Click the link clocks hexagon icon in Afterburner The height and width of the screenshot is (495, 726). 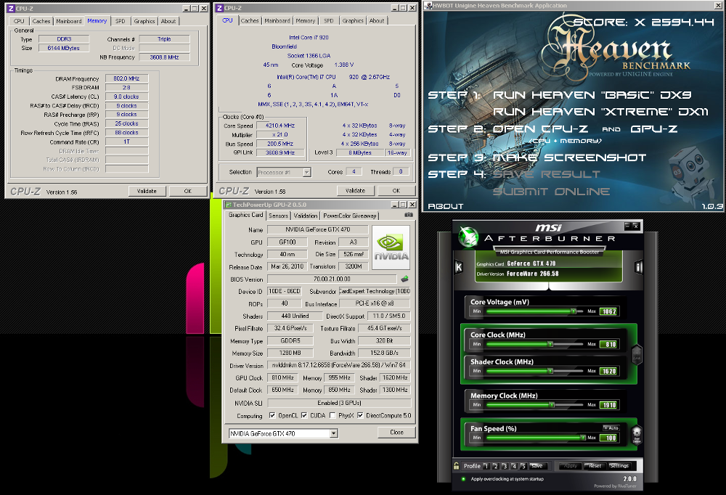point(637,355)
